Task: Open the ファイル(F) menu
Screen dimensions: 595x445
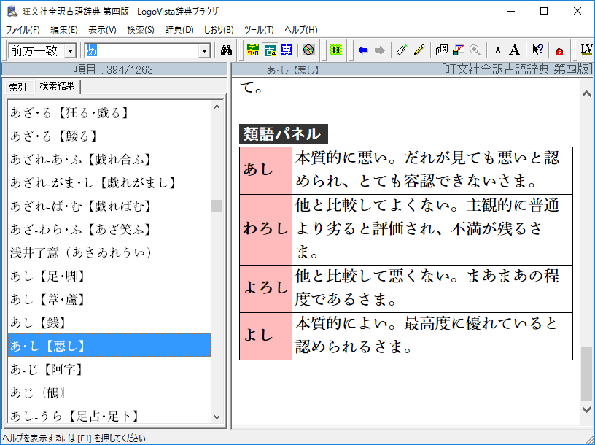Action: (23, 30)
